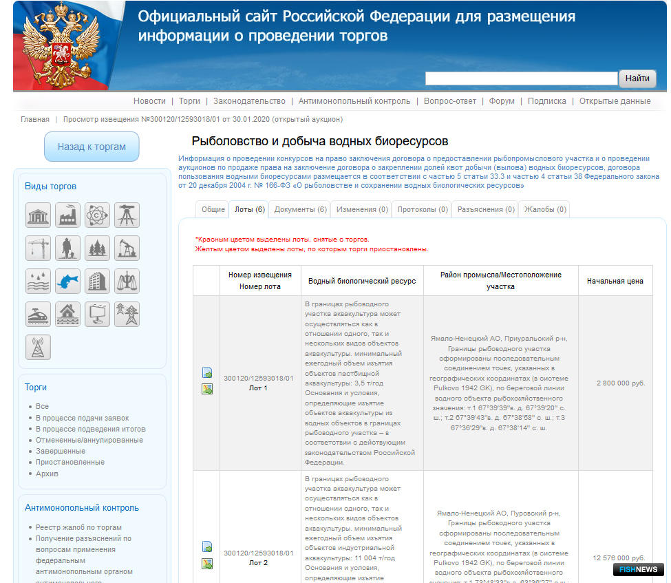Open the radio tower auction type icon
The image size is (671, 583).
(38, 347)
